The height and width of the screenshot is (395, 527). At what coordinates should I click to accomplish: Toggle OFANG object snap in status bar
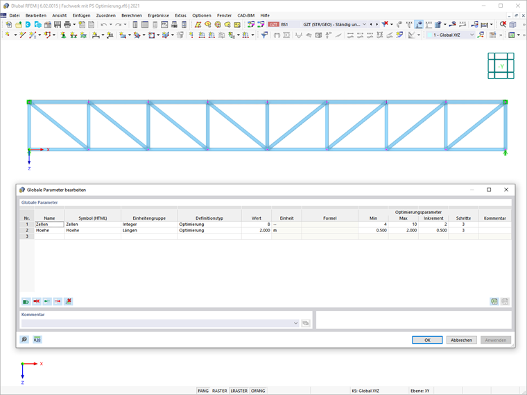pos(258,391)
